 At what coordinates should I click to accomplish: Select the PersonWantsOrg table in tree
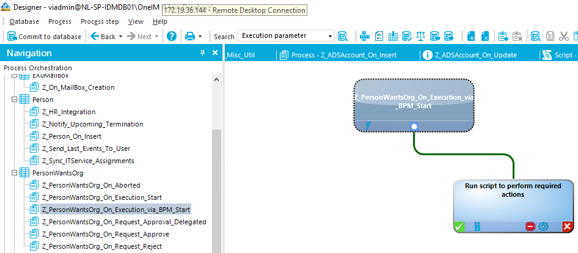click(58, 172)
